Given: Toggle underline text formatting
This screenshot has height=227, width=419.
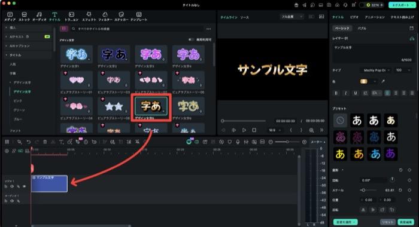Looking at the screenshot, I should point(356,93).
